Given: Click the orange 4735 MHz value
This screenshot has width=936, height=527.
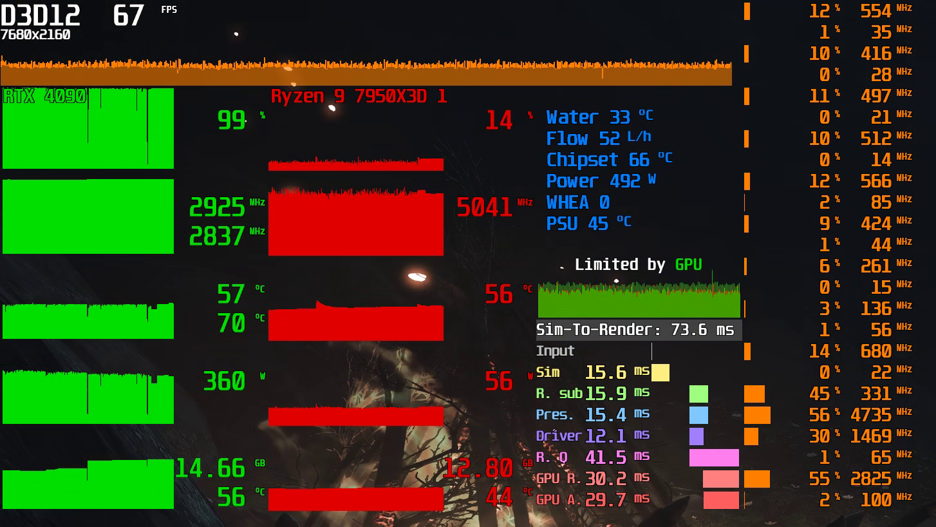Looking at the screenshot, I should 881,415.
